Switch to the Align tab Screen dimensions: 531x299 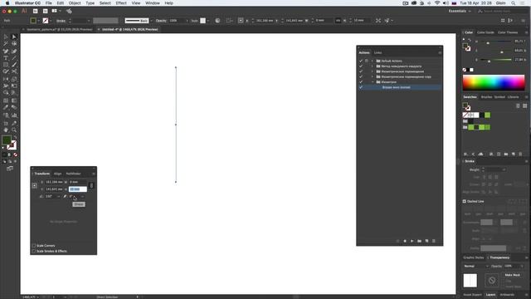(58, 174)
